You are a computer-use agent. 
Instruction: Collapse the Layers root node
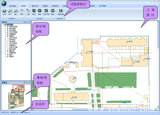(x=3, y=25)
